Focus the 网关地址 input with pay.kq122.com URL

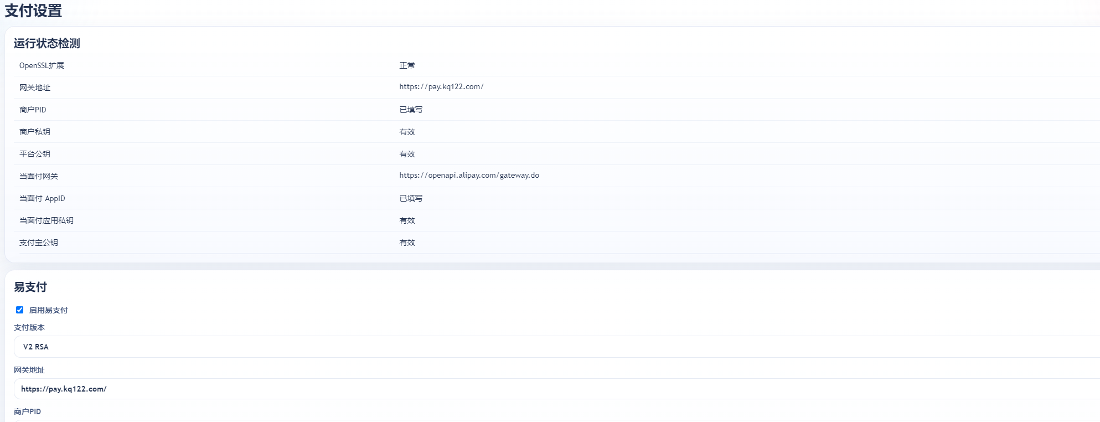(554, 389)
